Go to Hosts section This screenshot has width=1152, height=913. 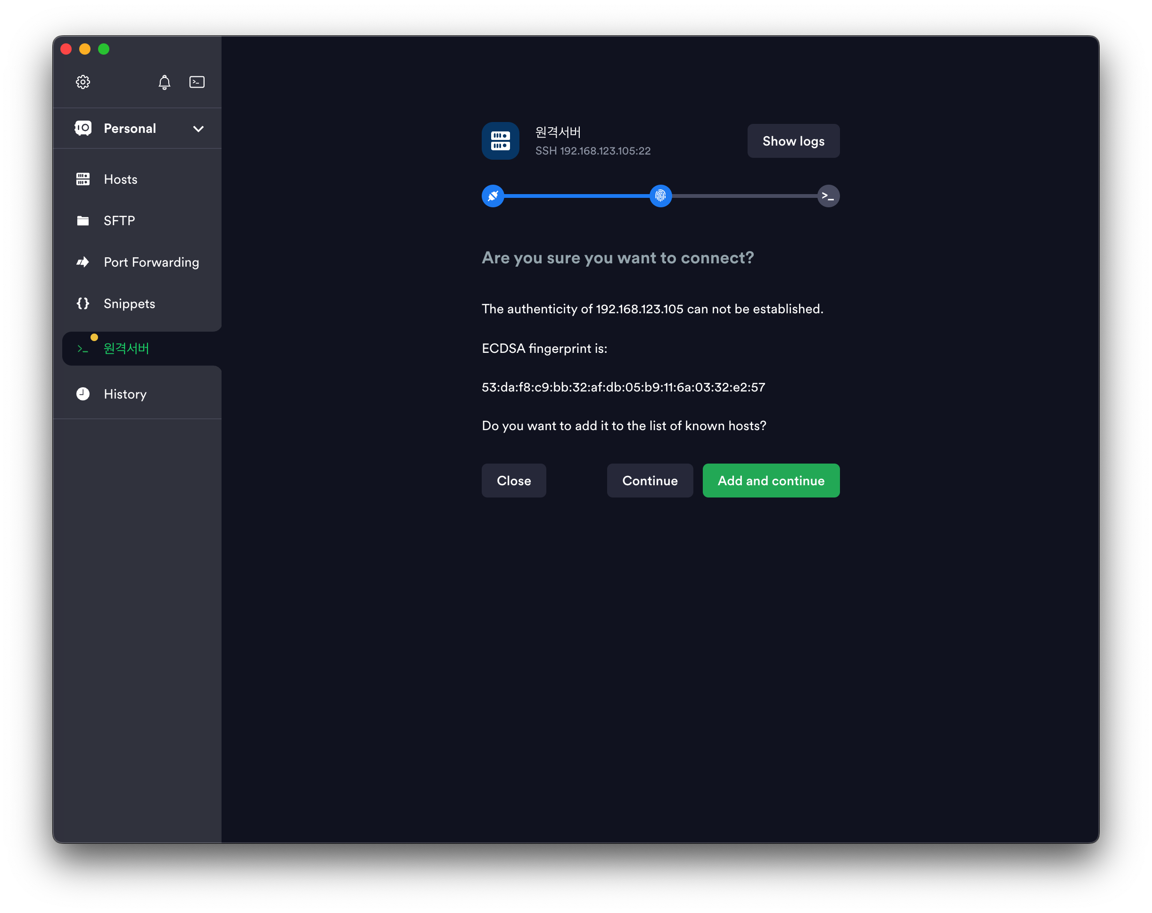click(120, 179)
